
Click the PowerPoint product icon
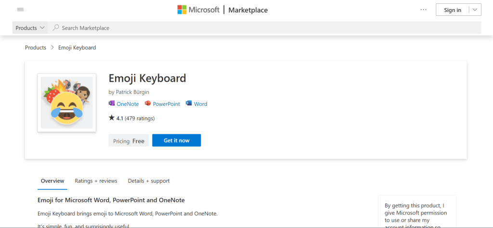point(148,103)
